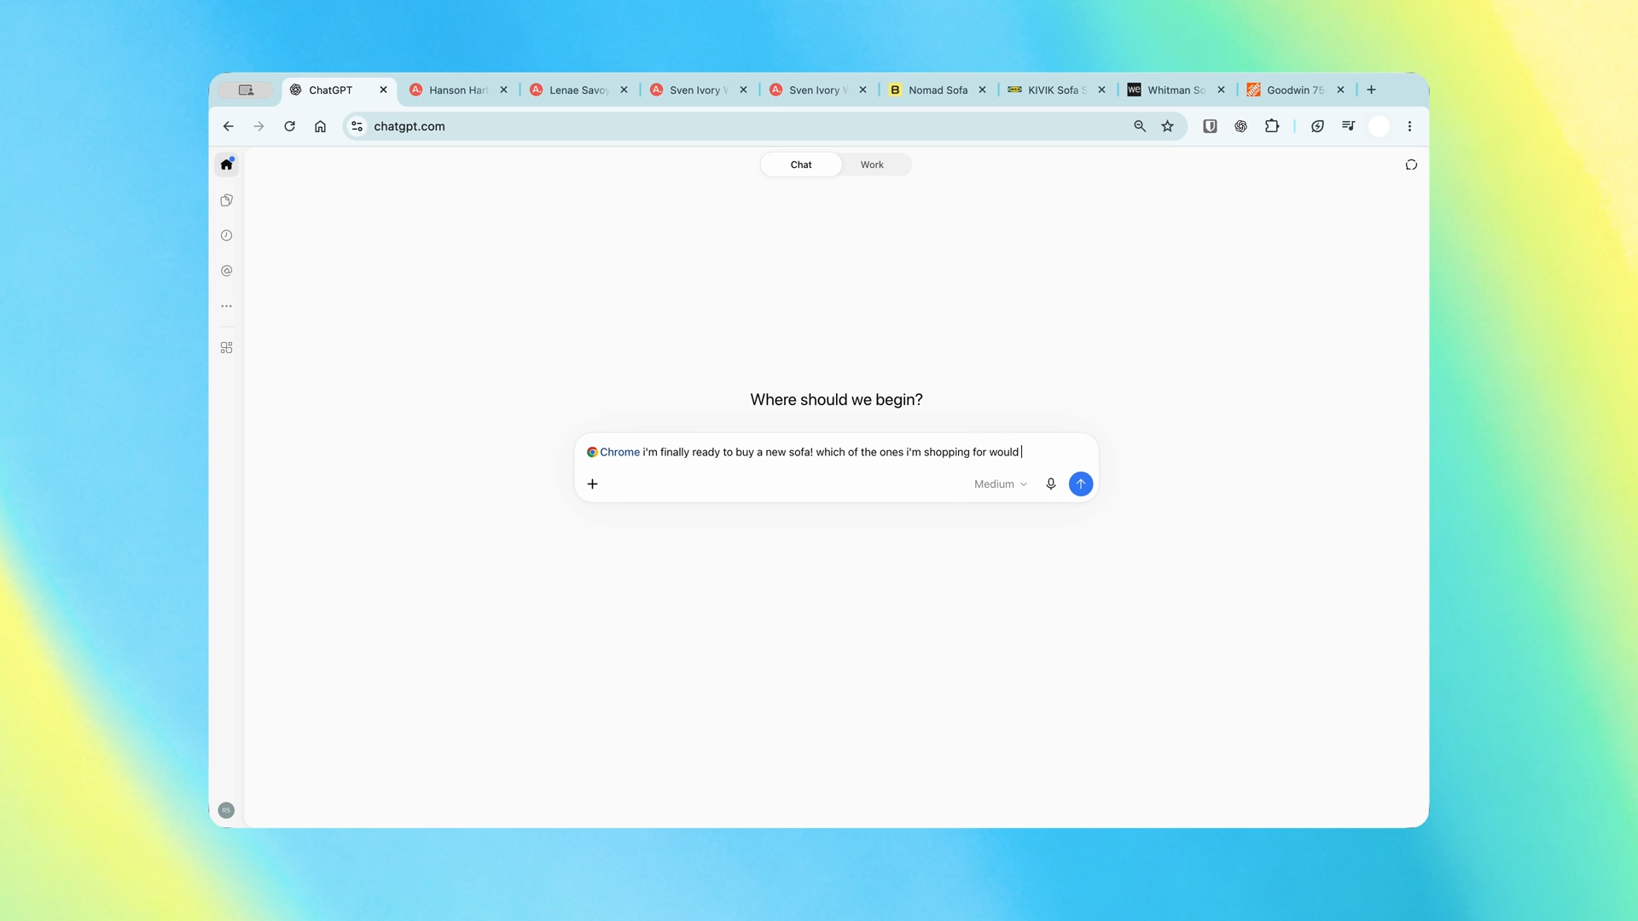Open the Extensions puzzle piece menu
This screenshot has width=1638, height=921.
tap(1271, 126)
